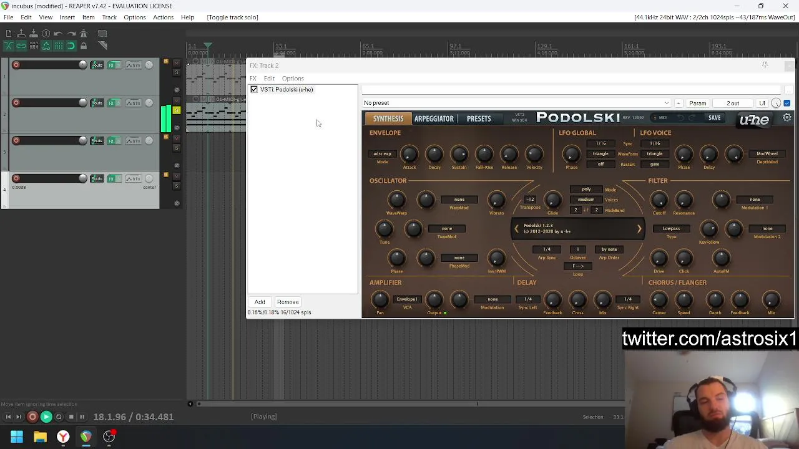Uncheck VSTi: Podolski enable checkbox
Screen dimensions: 799x449
tap(254, 89)
